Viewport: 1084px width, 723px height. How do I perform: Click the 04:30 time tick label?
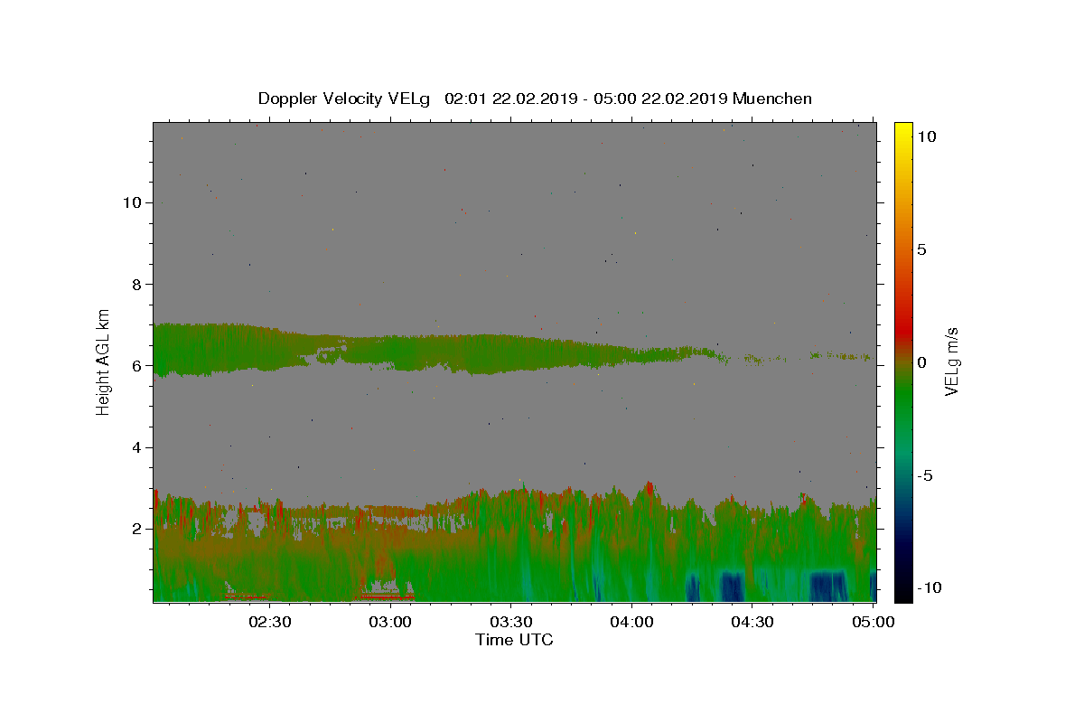[752, 622]
